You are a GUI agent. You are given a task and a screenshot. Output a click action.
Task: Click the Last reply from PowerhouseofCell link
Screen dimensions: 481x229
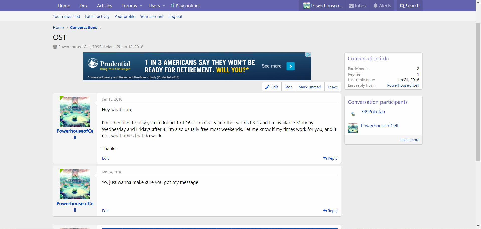pyautogui.click(x=403, y=85)
